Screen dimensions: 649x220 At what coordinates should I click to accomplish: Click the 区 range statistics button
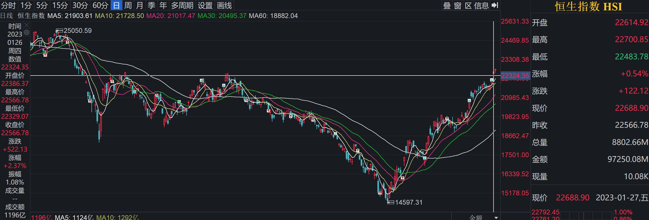(468, 5)
